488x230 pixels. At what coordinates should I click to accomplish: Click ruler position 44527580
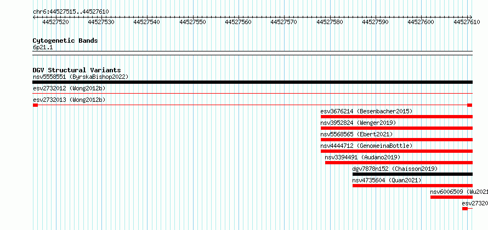(330, 22)
